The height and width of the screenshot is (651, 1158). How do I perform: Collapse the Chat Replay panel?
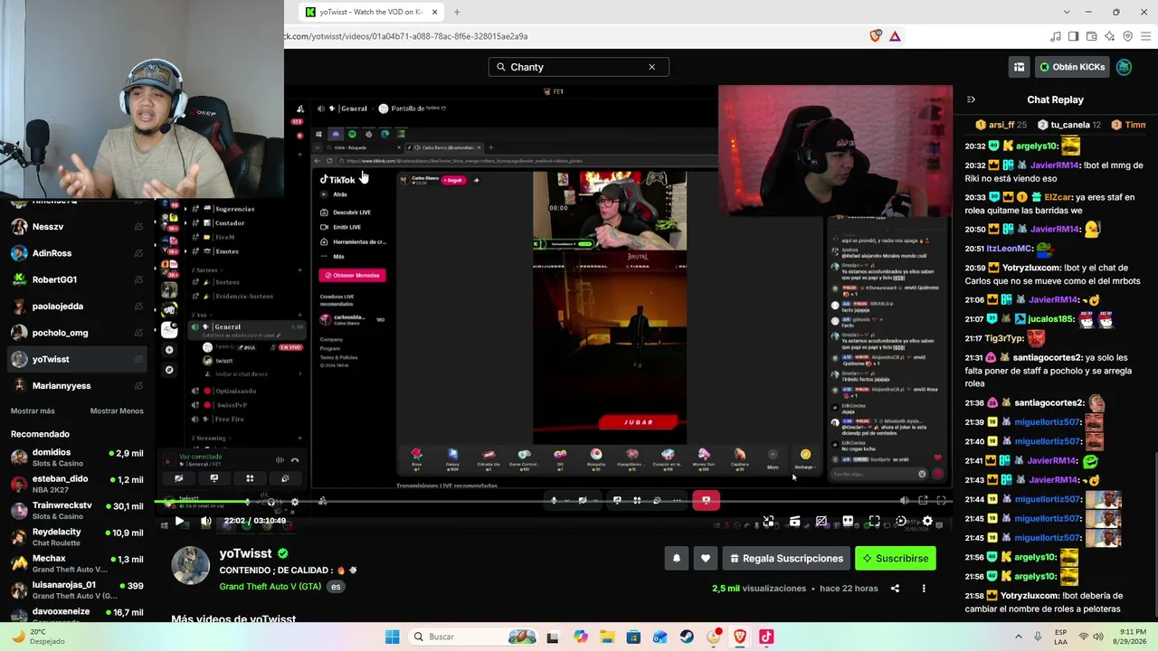click(971, 99)
